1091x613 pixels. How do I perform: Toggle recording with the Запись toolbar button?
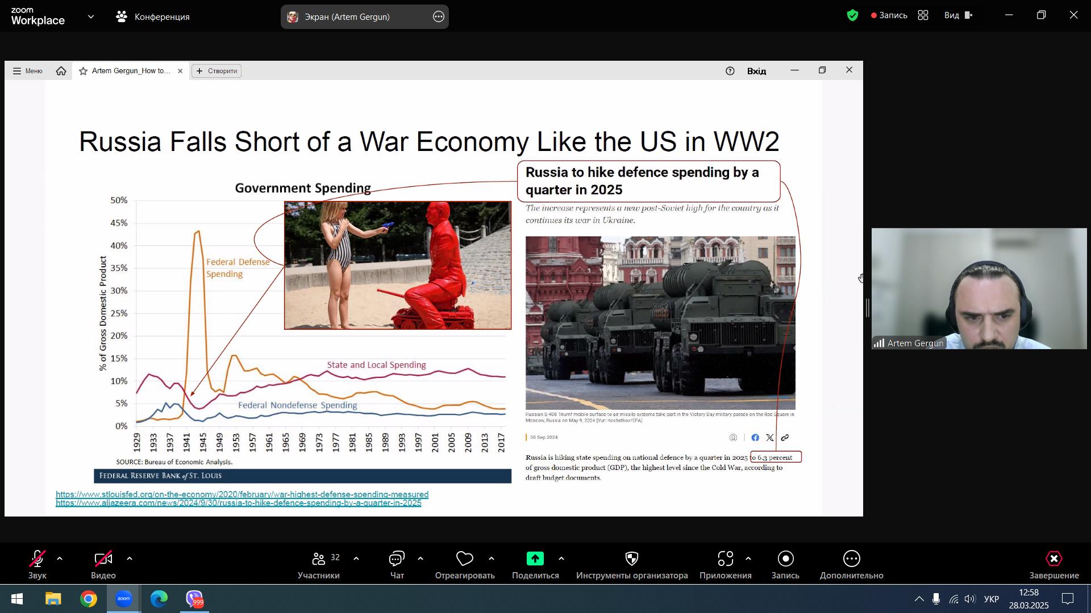click(785, 565)
